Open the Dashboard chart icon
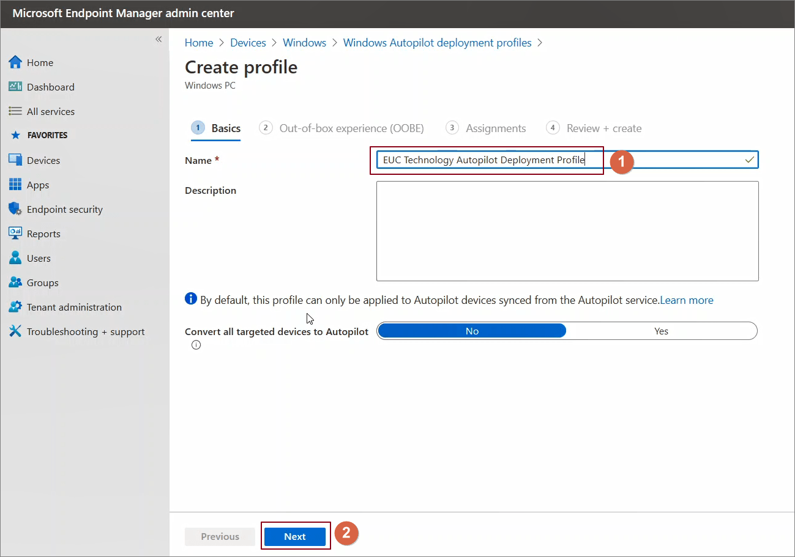 pyautogui.click(x=15, y=87)
